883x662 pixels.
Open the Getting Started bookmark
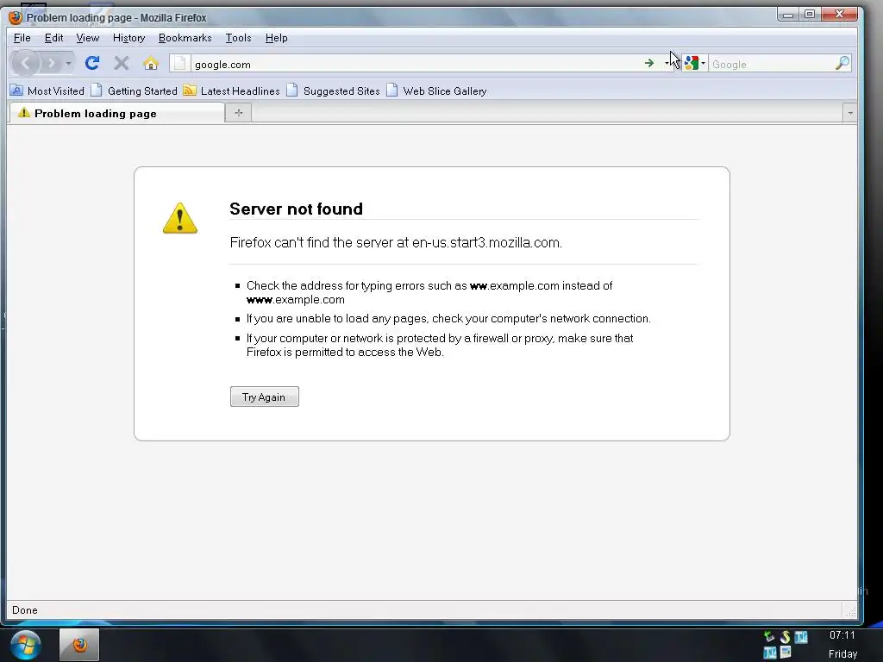tap(134, 91)
